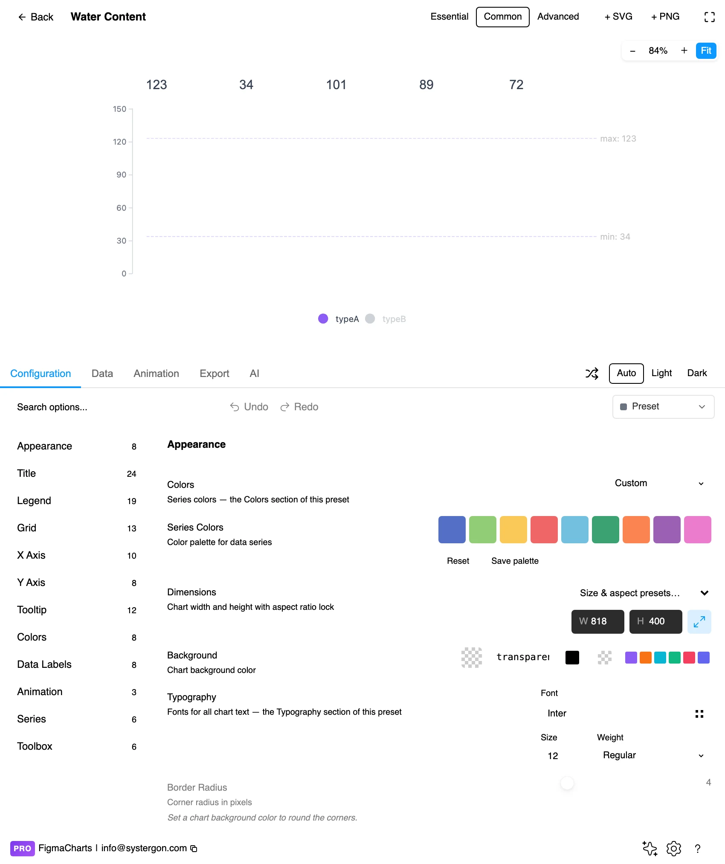Enter fullscreen chart preview

(x=709, y=17)
